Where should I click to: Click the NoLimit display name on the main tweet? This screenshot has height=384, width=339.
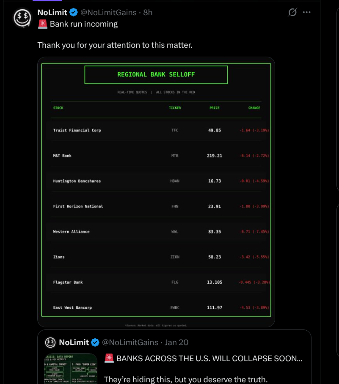[x=52, y=13]
